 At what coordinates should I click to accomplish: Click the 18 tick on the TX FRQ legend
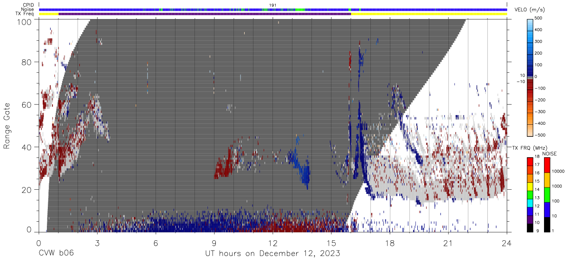(x=537, y=157)
